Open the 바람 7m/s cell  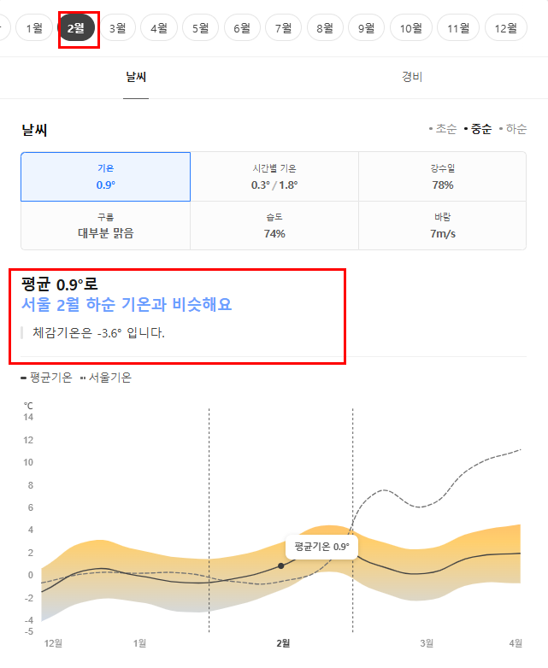(442, 226)
